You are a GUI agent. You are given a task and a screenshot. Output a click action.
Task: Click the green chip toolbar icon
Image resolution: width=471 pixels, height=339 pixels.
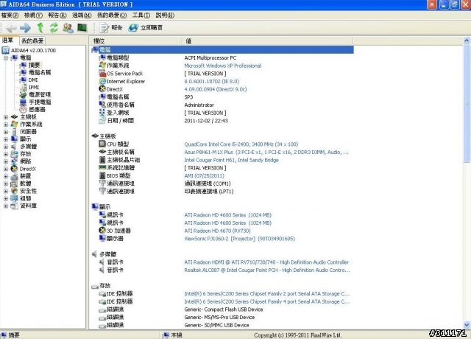(82, 28)
